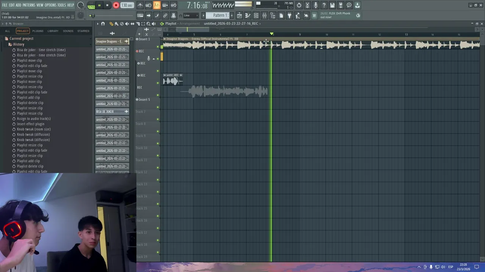Toggle the browser view icon
This screenshot has height=272, width=485.
273,15
